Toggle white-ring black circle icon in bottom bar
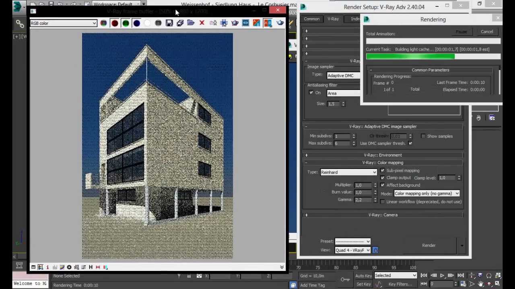 69,267
